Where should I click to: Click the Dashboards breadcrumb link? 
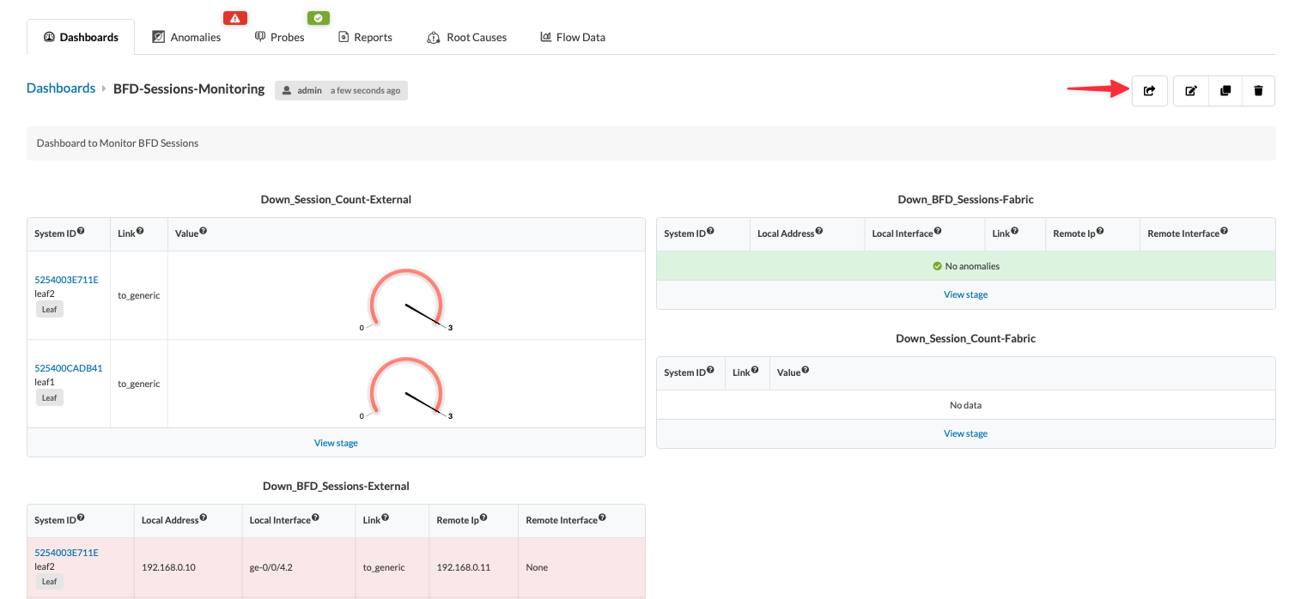[61, 88]
